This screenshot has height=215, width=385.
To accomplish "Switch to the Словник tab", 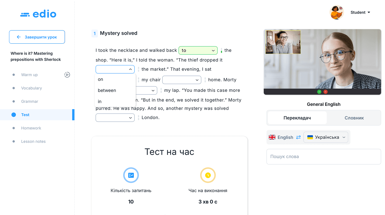I will pyautogui.click(x=354, y=118).
